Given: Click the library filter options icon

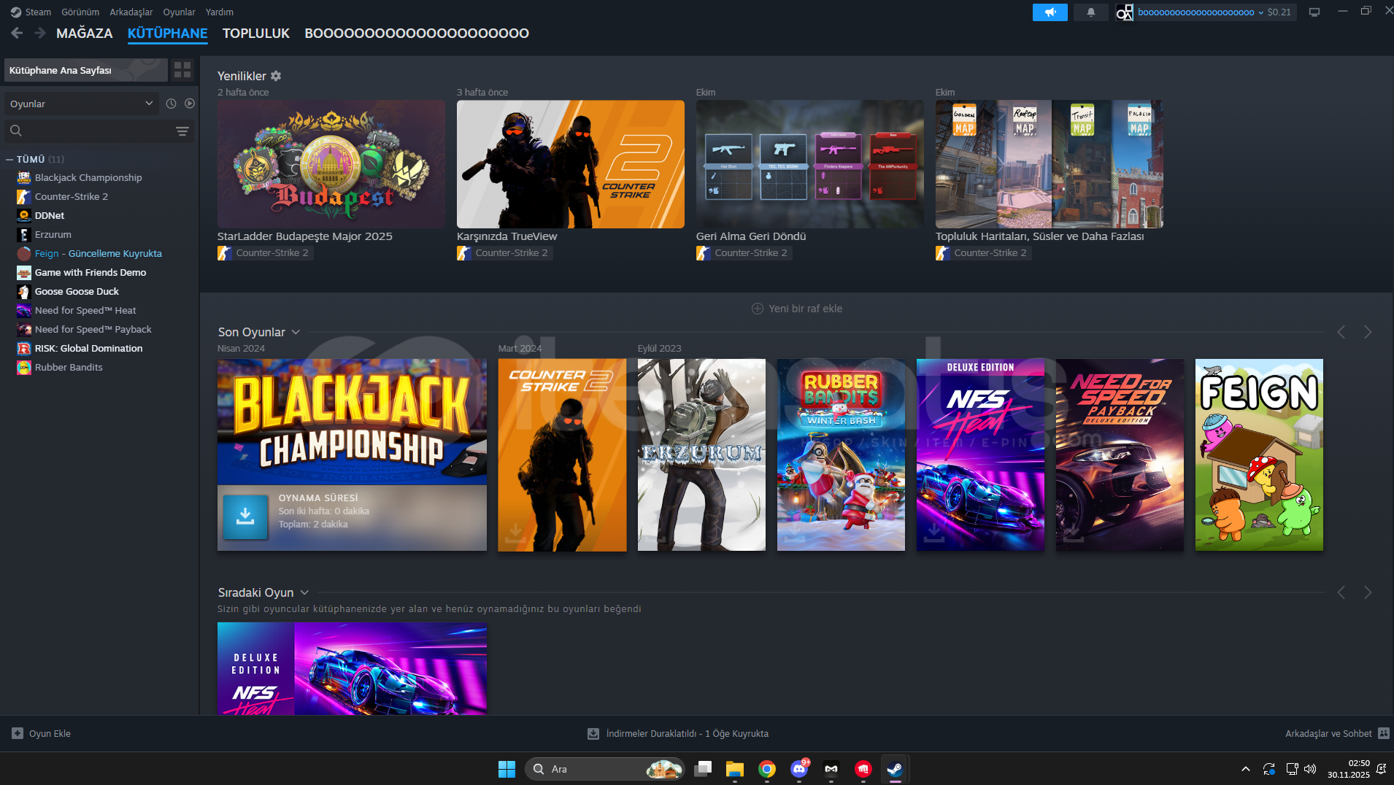Looking at the screenshot, I should [182, 131].
